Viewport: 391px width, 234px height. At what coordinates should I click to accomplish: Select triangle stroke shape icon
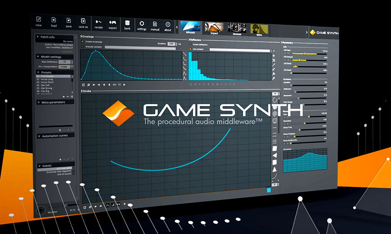point(275,169)
